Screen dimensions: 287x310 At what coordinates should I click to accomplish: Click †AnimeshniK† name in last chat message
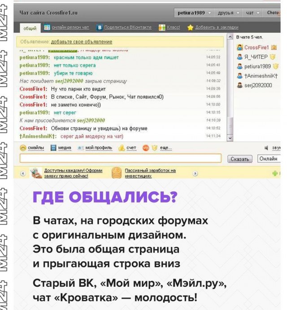tap(38, 137)
